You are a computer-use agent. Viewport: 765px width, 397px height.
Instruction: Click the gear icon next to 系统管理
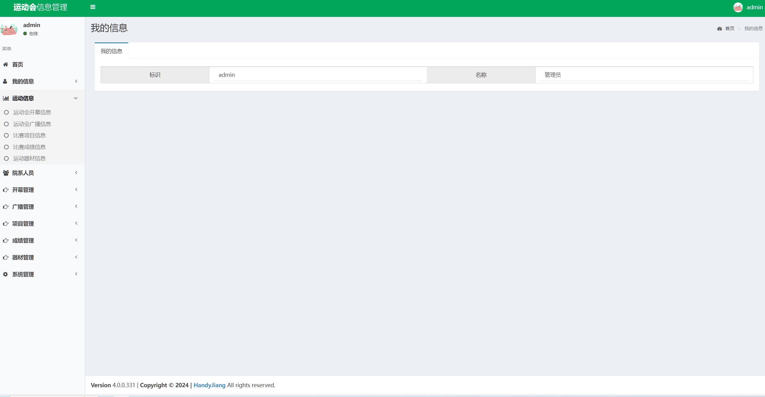point(5,274)
